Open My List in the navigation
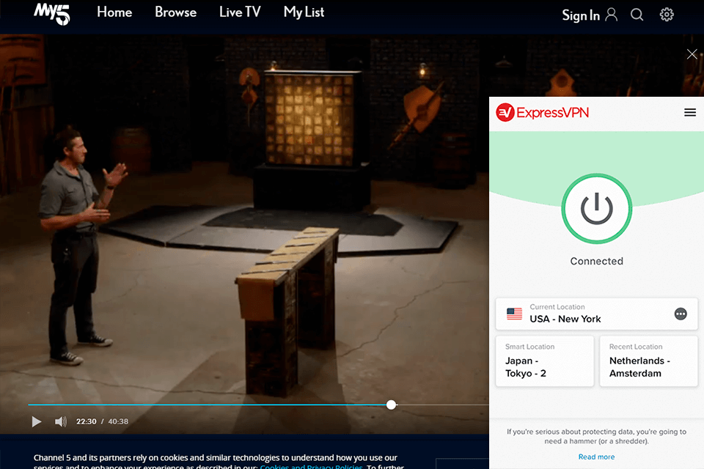The image size is (704, 469). [304, 12]
